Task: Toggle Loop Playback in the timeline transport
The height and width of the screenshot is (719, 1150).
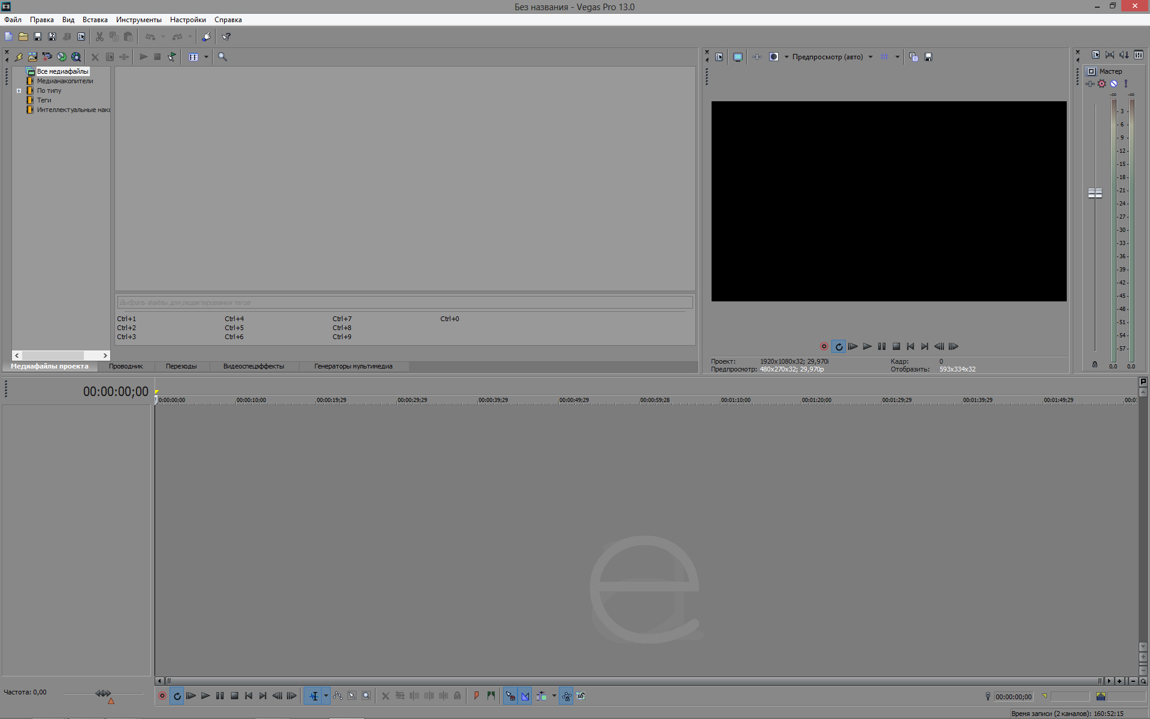Action: (177, 696)
